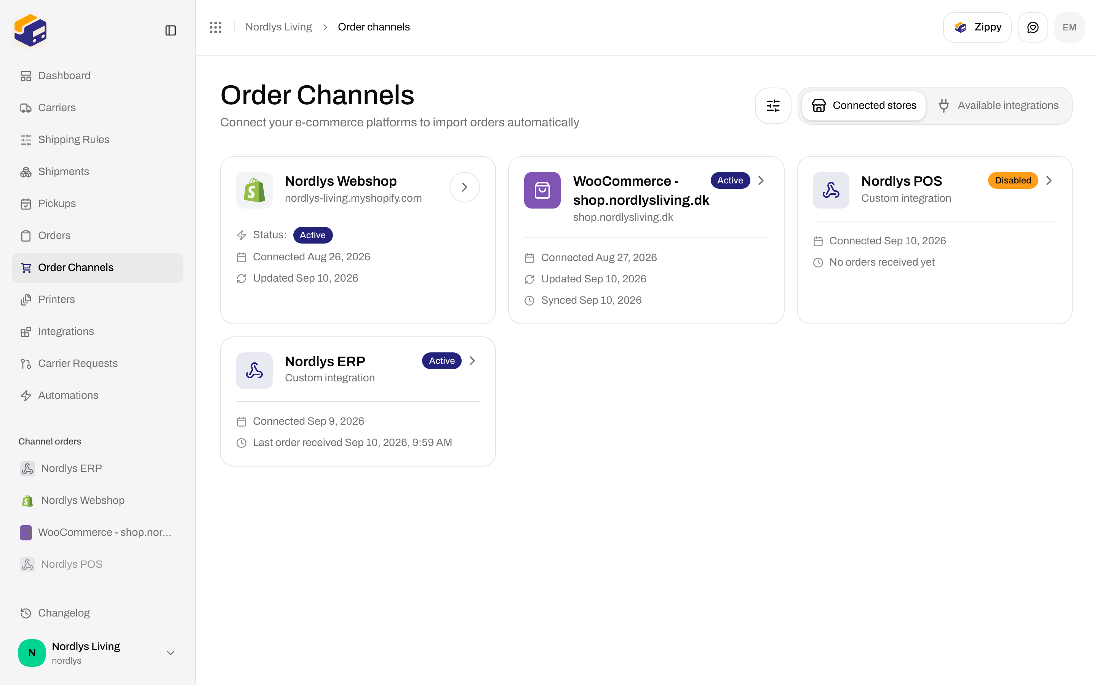Click WooCommerce - shop.nordlysliving.dk title
1097x685 pixels.
click(641, 191)
